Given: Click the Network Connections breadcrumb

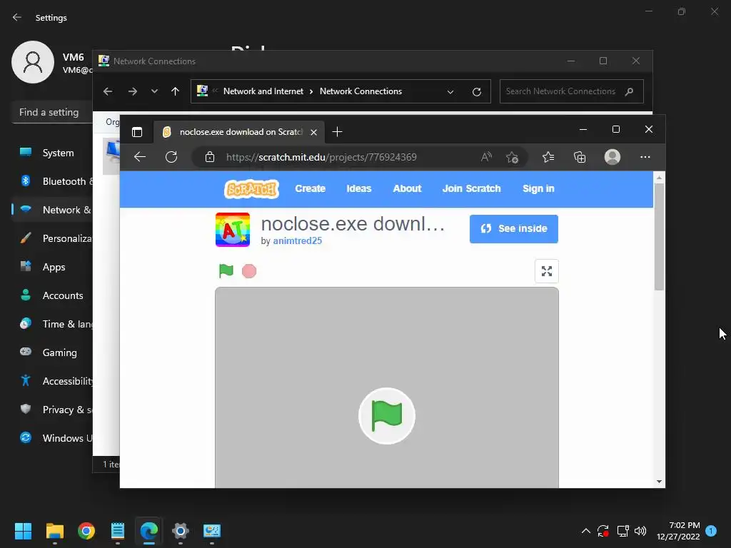Looking at the screenshot, I should tap(361, 91).
